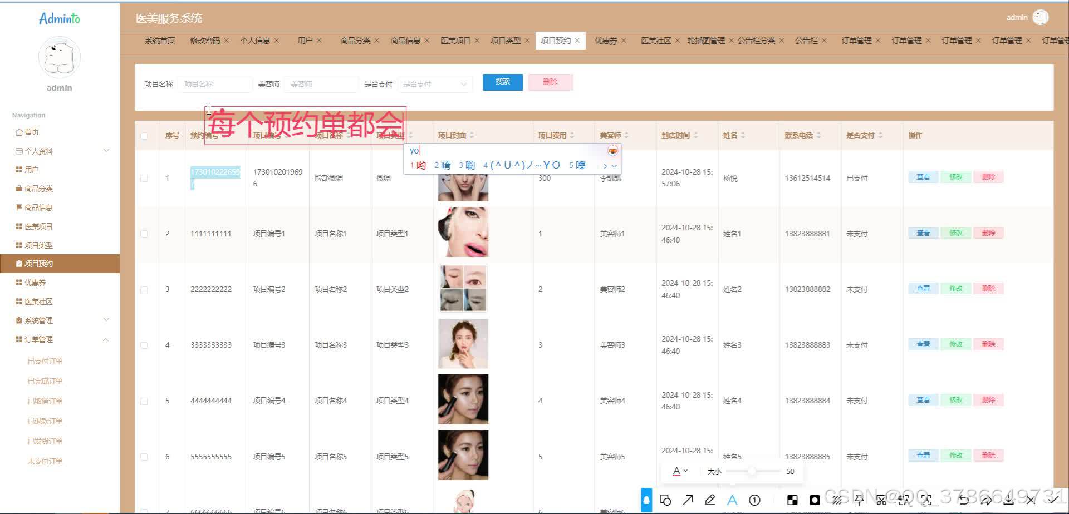Check the row 3 checkbox
Viewport: 1069px width, 514px height.
point(144,289)
